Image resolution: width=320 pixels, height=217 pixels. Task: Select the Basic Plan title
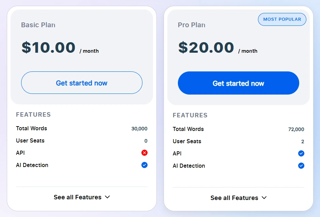tap(38, 25)
